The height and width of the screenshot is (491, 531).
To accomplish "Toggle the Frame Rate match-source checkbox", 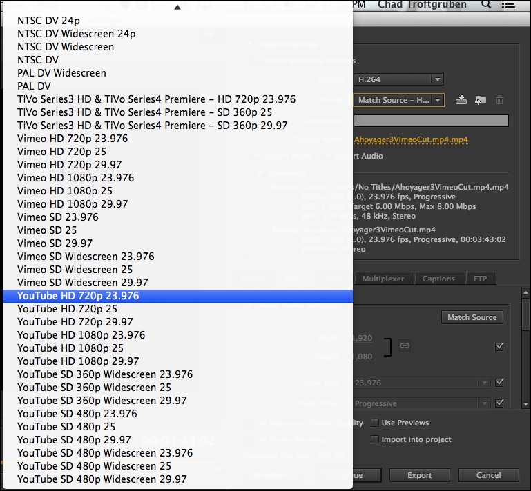I will click(x=499, y=383).
